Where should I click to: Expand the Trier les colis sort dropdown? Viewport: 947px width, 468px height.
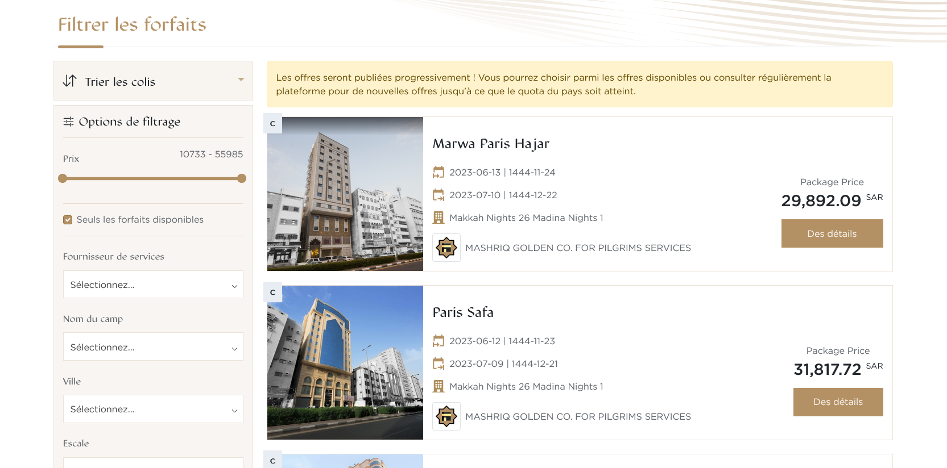point(153,81)
